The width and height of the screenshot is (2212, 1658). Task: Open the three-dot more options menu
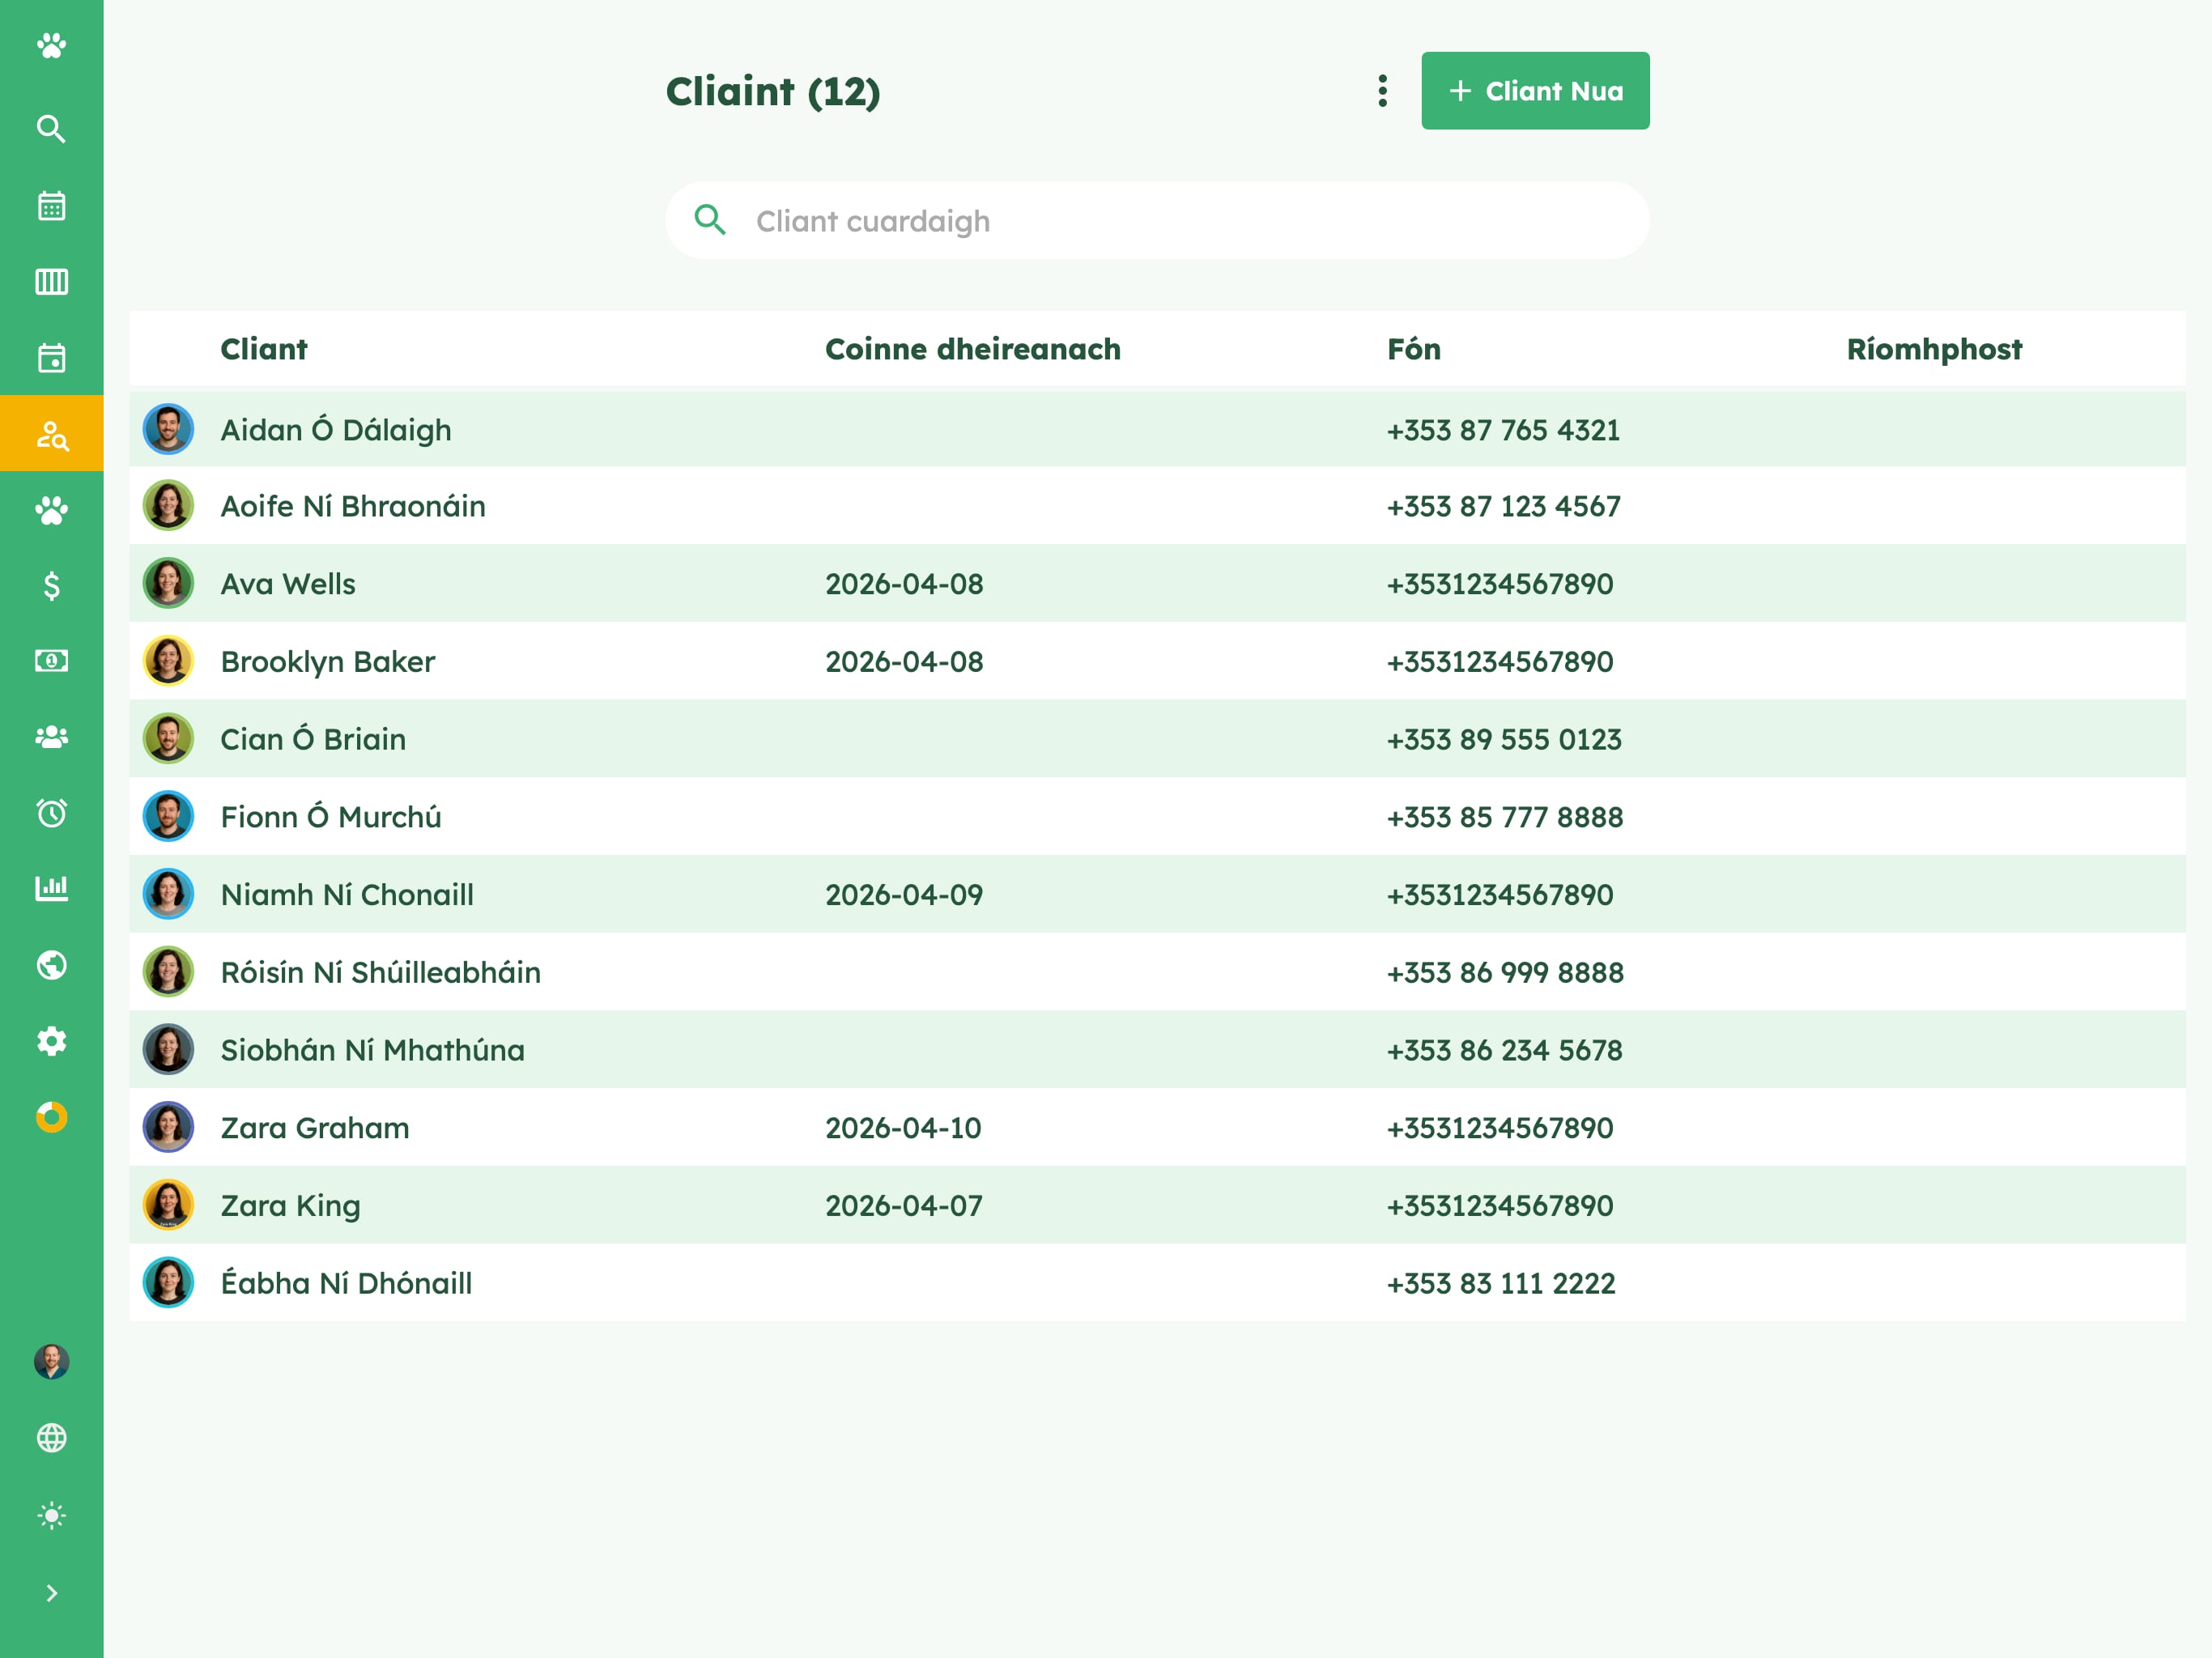tap(1382, 91)
